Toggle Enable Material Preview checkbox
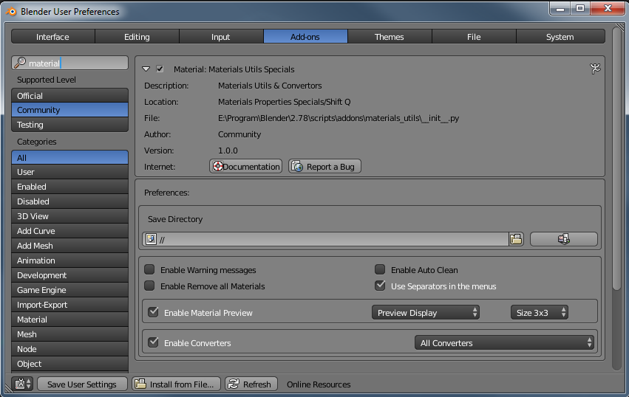The height and width of the screenshot is (397, 629). coord(153,312)
